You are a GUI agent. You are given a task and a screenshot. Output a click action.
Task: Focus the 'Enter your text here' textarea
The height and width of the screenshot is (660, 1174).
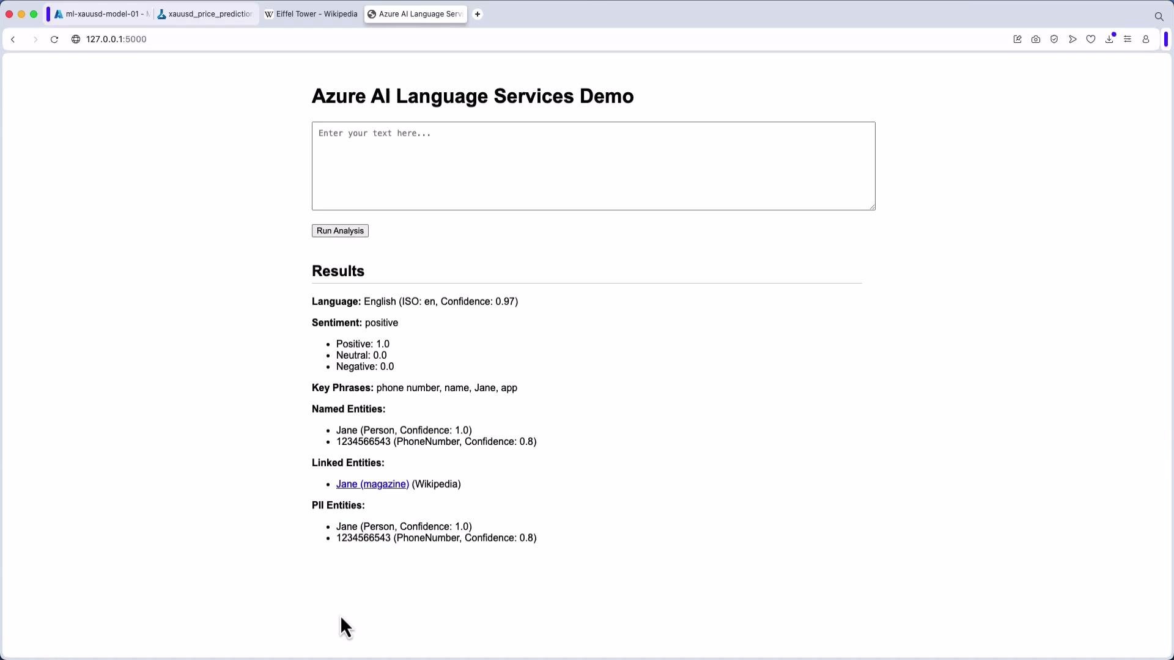[x=593, y=166]
